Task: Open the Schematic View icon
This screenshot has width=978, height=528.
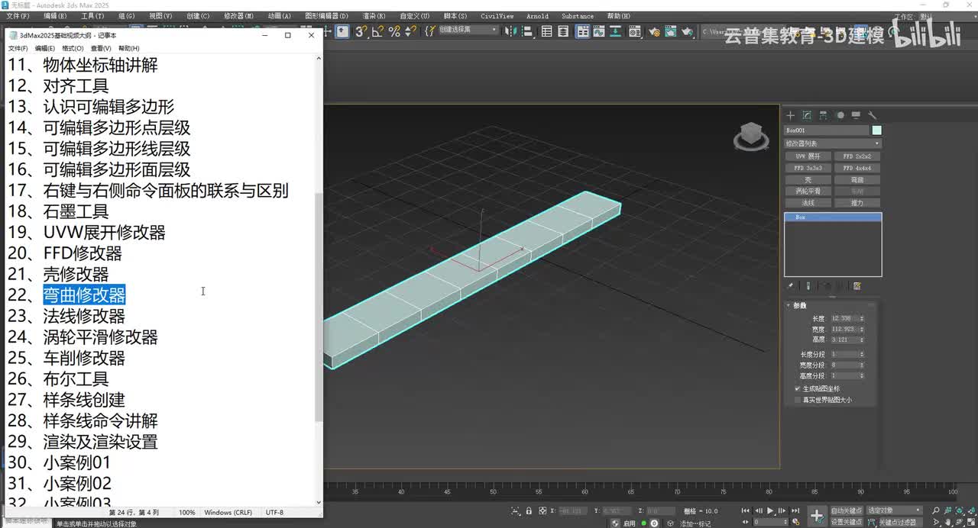Action: pyautogui.click(x=616, y=31)
